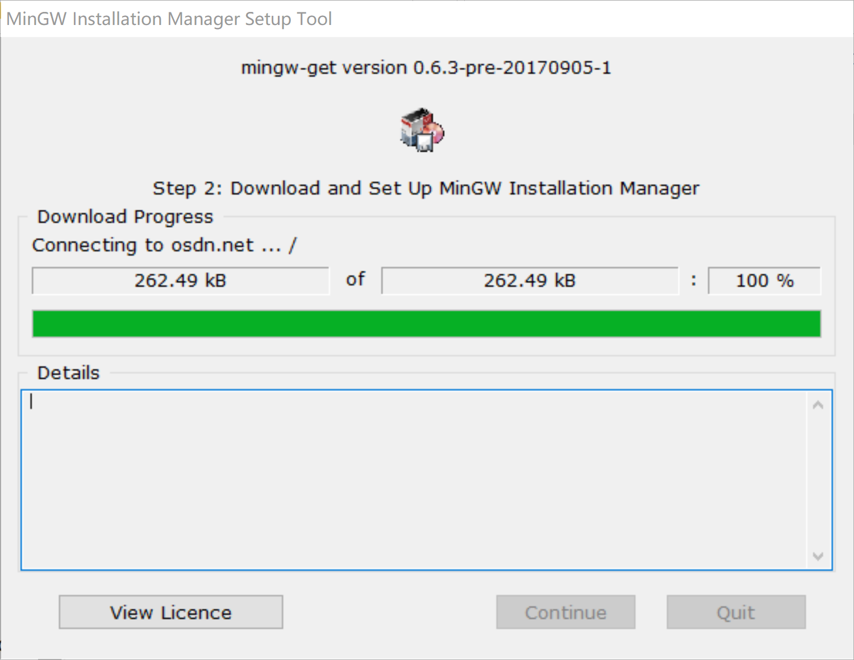Click the Quit button

tap(736, 612)
